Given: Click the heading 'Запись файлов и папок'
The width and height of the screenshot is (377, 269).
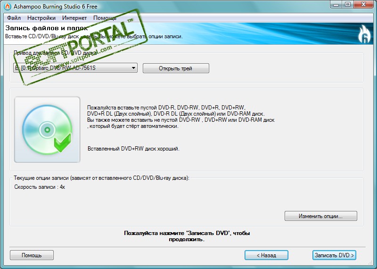Looking at the screenshot, I should pyautogui.click(x=47, y=28).
